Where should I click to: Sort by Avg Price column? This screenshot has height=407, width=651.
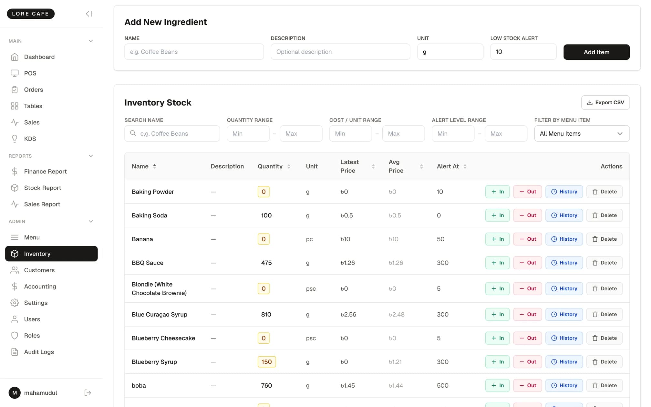coord(406,166)
